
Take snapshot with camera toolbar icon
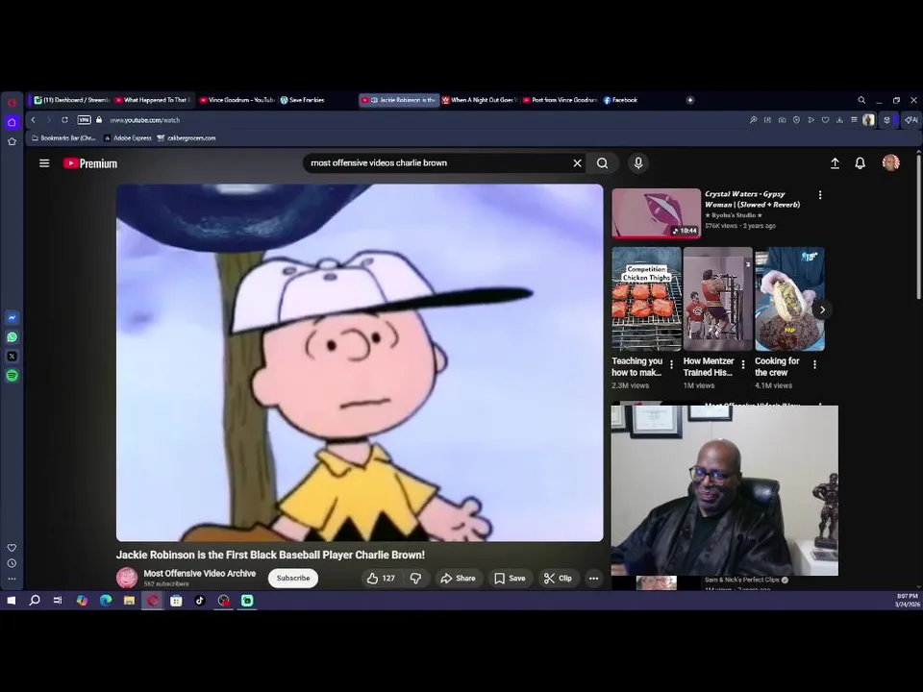click(783, 120)
